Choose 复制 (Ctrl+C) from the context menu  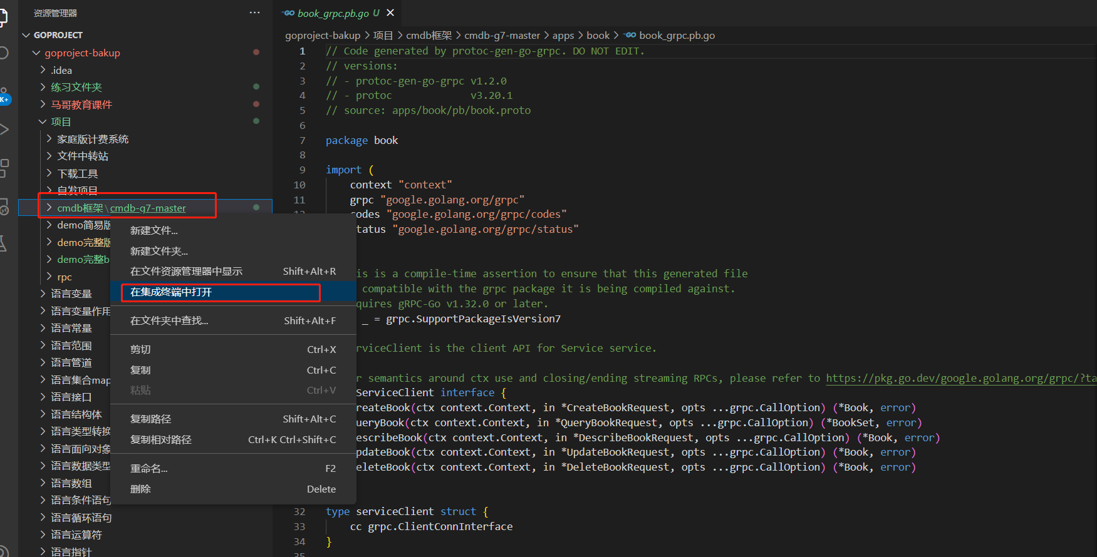[x=233, y=370]
